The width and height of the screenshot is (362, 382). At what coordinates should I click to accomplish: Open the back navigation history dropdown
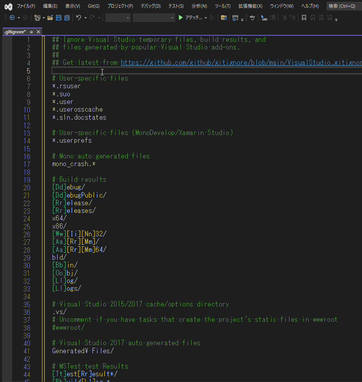[19, 18]
